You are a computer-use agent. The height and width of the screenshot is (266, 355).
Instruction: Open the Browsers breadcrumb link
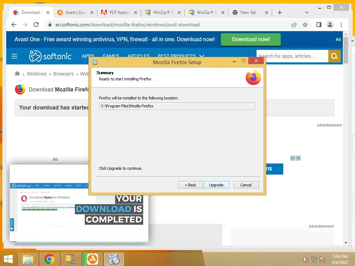[x=63, y=74]
